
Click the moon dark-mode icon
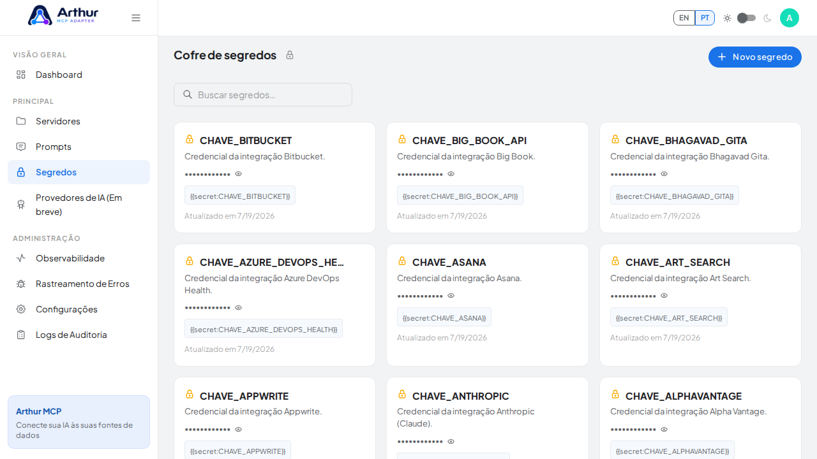[x=767, y=18]
